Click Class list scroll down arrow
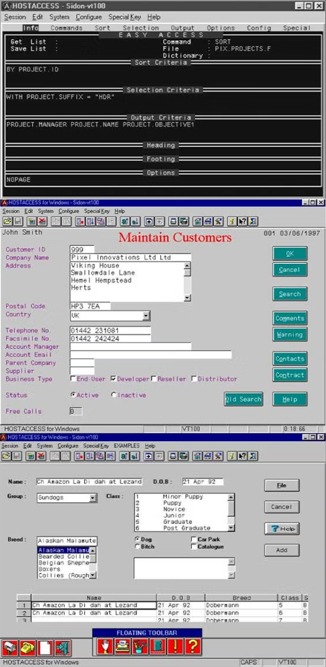 pyautogui.click(x=231, y=528)
